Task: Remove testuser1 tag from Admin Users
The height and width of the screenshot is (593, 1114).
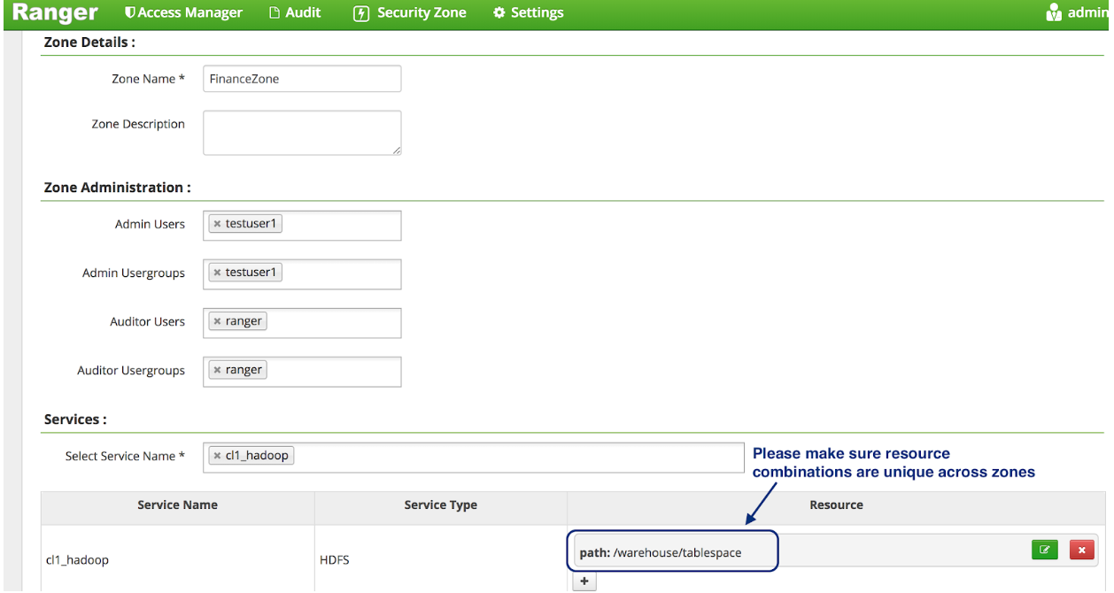Action: coord(217,225)
